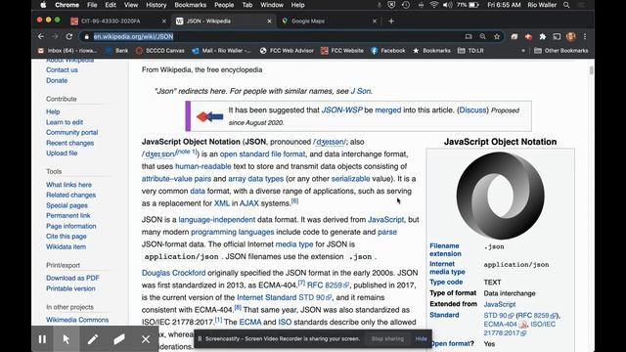The height and width of the screenshot is (352, 626).
Task: Open the Chrome menu in menu bar
Action: coord(67,5)
